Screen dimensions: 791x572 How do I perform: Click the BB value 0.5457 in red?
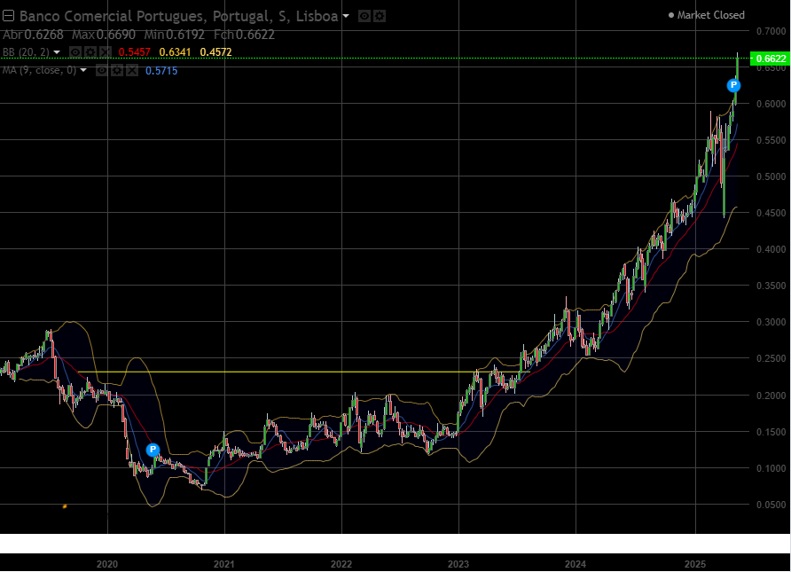(134, 52)
